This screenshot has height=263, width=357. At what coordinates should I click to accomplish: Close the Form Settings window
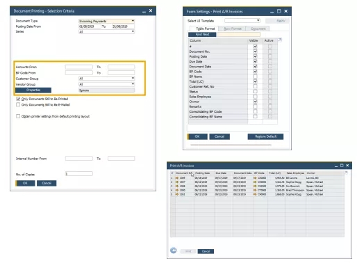tap(286, 11)
